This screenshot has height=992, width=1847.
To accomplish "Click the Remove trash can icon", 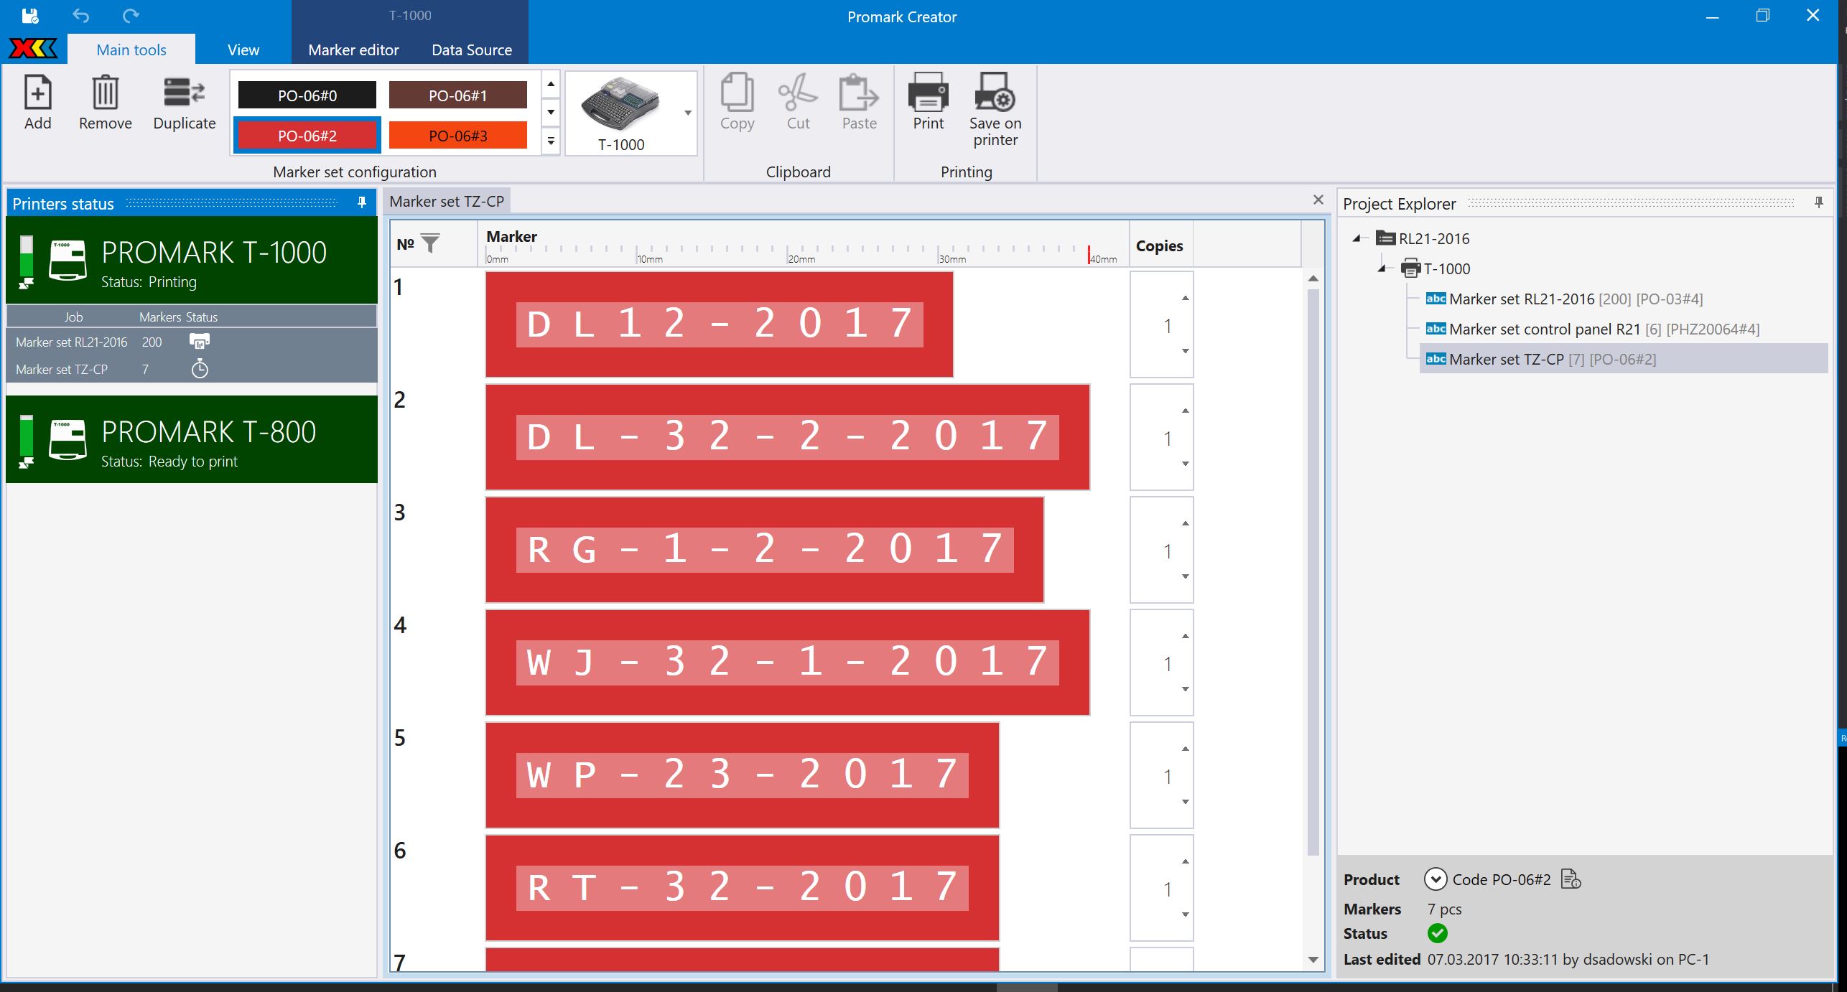I will click(105, 93).
